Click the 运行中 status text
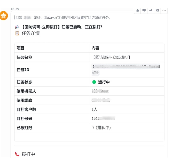Viewport: 169px width, 158px height. tap(104, 82)
